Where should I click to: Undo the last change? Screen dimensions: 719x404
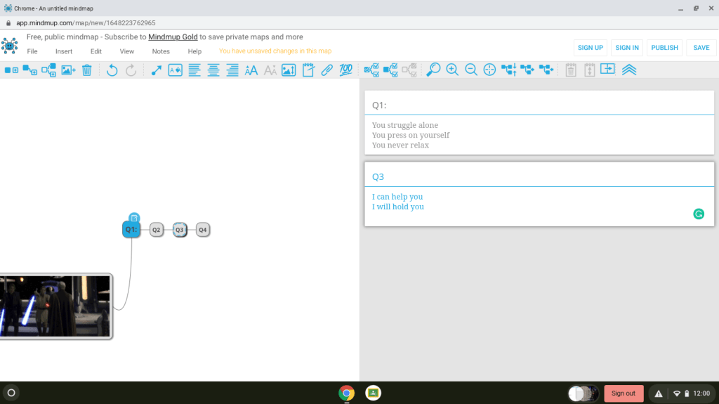[x=112, y=70]
